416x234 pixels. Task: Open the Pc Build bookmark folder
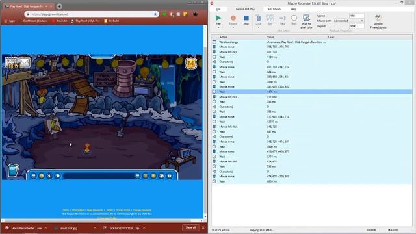pos(112,21)
